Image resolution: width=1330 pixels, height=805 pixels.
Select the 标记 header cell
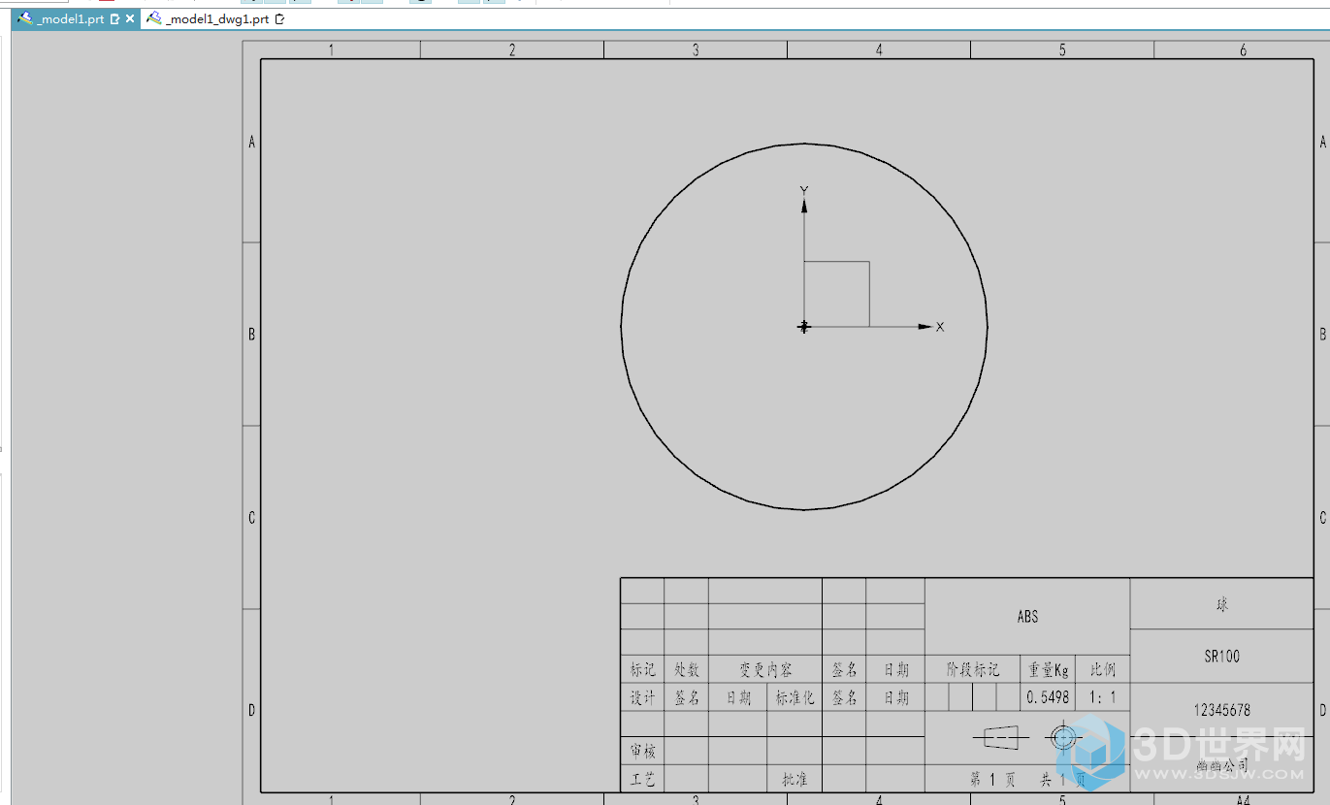[x=642, y=669]
